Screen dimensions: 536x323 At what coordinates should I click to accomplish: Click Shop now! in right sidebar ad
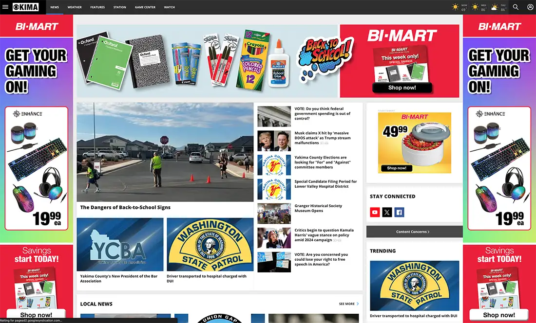[x=499, y=315]
